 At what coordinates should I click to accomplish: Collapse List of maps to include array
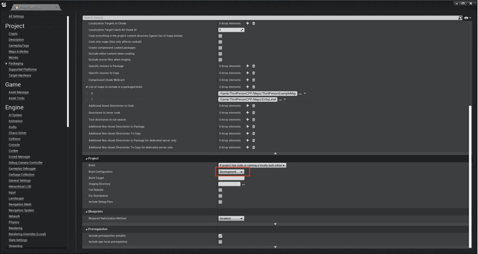[86, 87]
